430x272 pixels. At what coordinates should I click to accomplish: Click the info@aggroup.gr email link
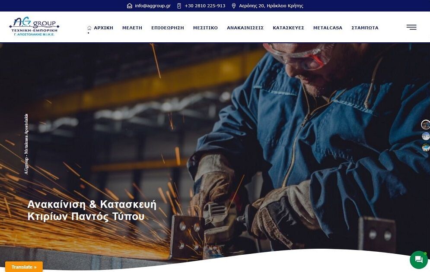pyautogui.click(x=153, y=6)
